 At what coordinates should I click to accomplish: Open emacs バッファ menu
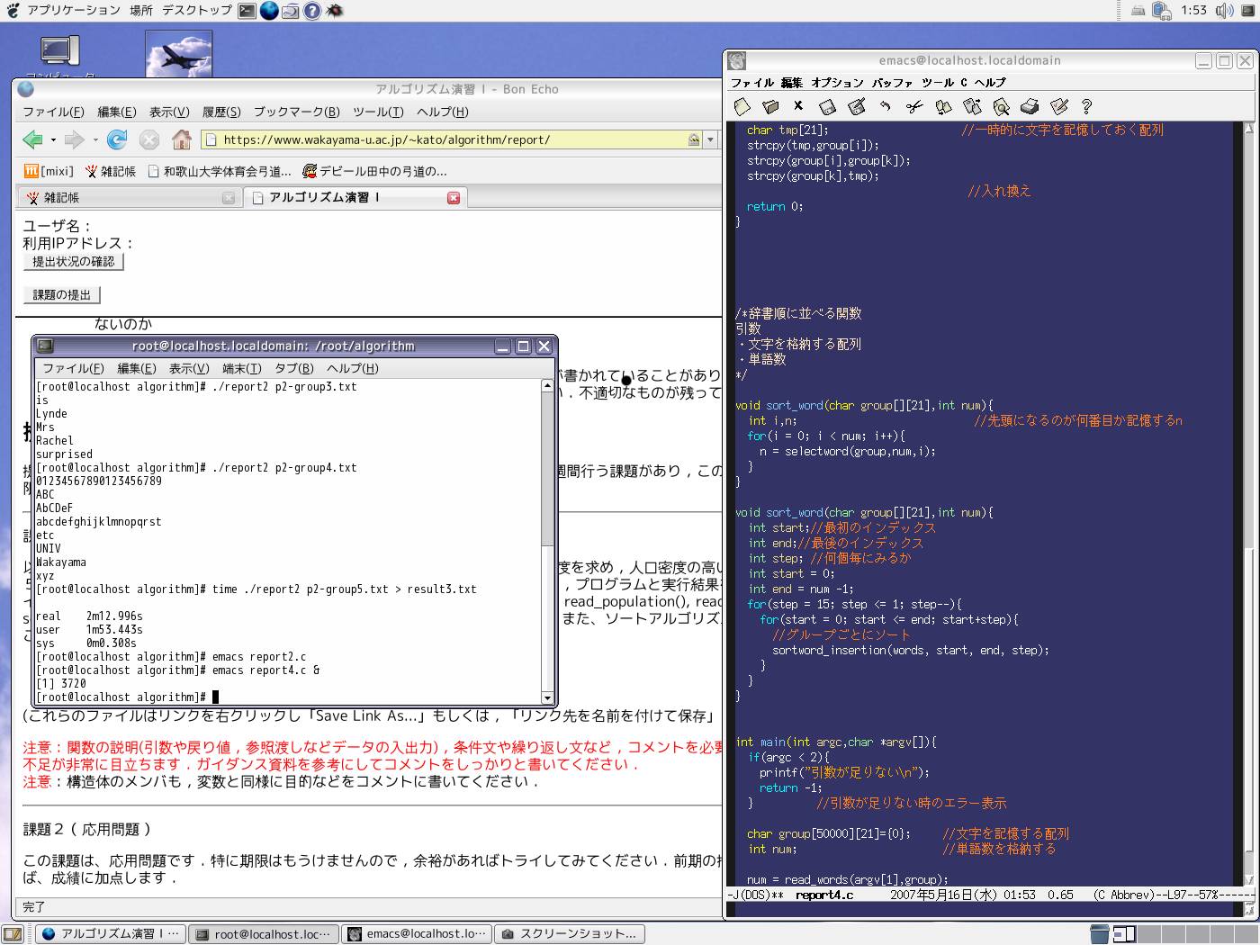point(892,82)
